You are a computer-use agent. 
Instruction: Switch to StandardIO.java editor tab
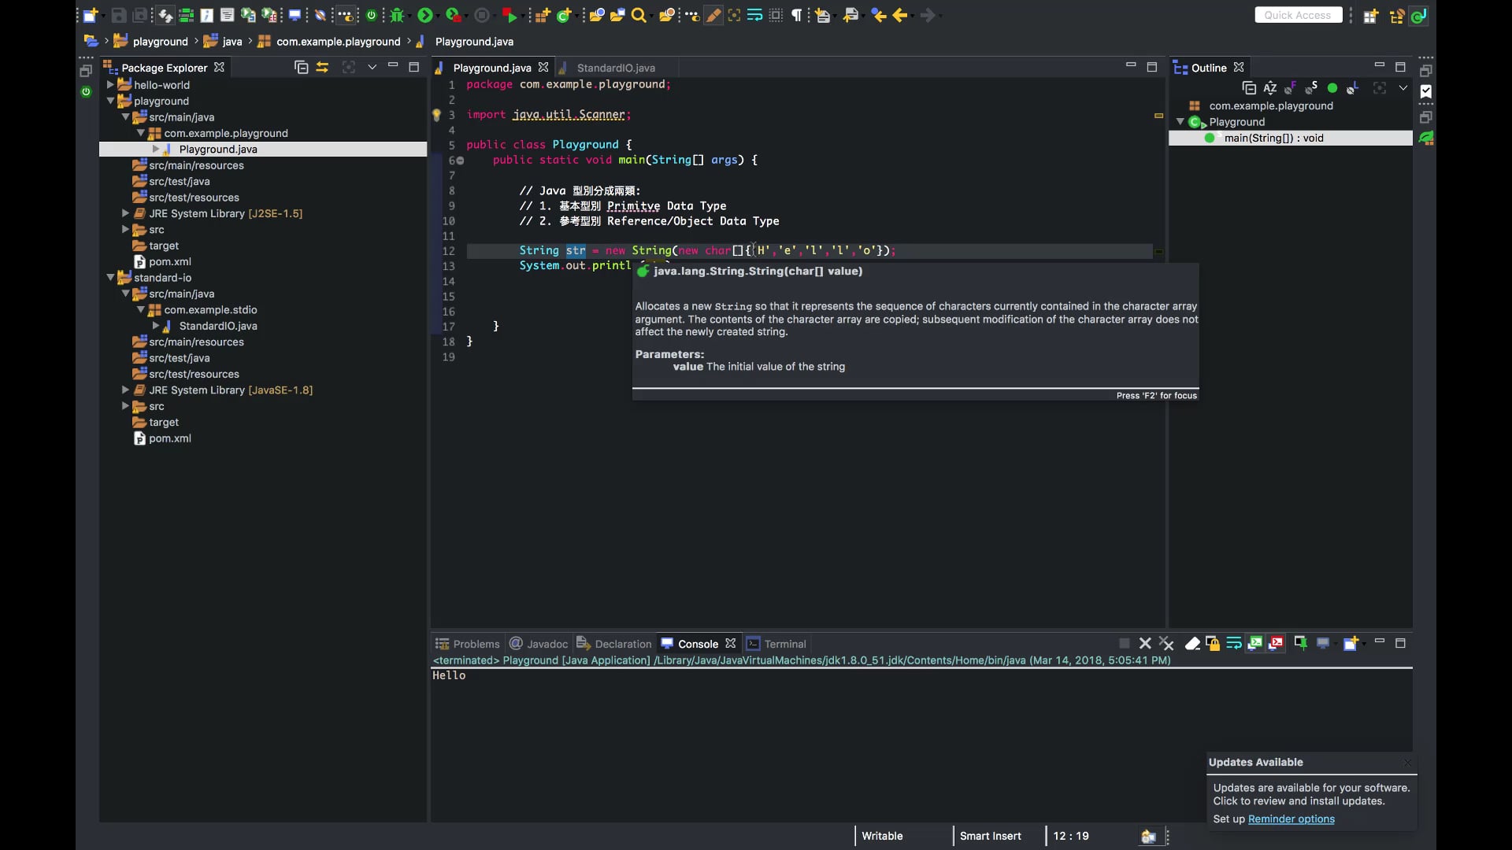click(615, 68)
